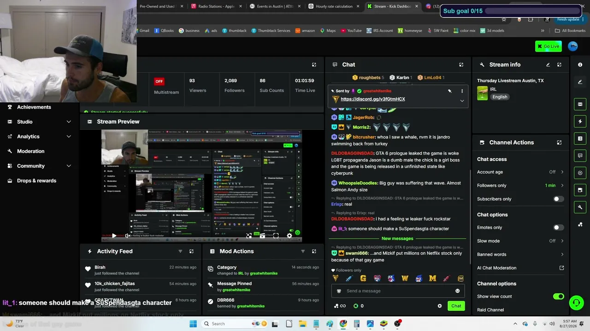This screenshot has height=331, width=590.
Task: Pop out the Activity Feed panel
Action: (x=191, y=251)
